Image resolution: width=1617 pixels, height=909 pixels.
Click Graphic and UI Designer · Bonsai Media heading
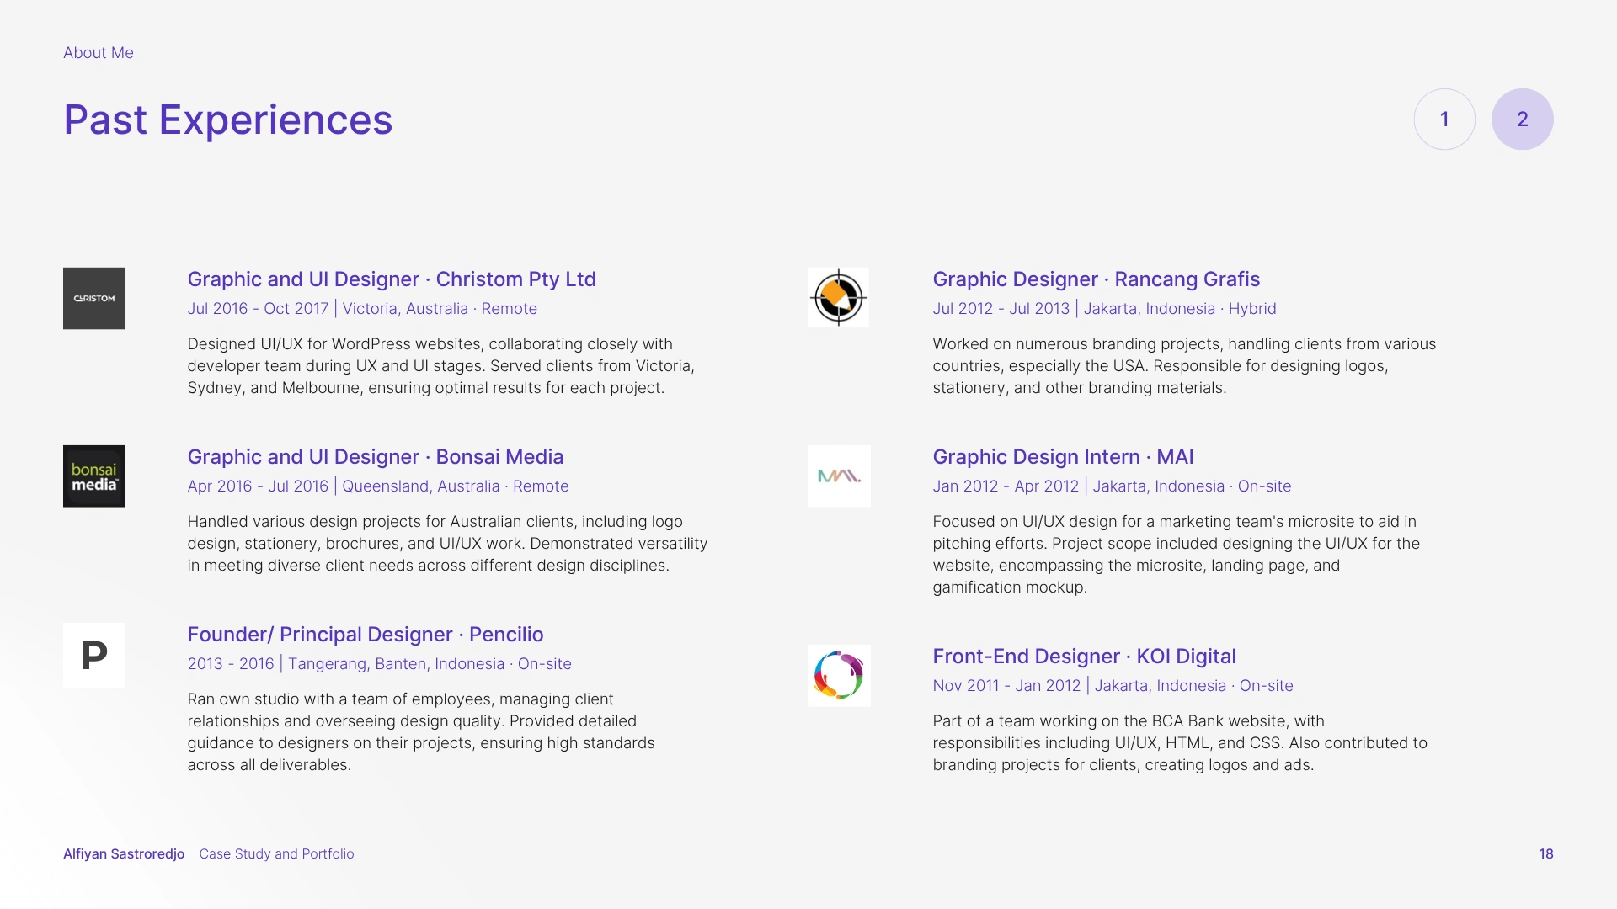[x=376, y=457]
